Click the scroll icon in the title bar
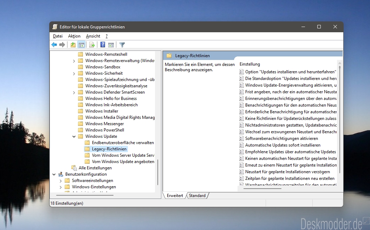 point(55,27)
